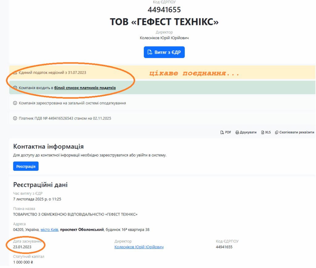Screen dimensions: 316x268
Task: Click the Скопіювати реквізити text label
Action: (x=297, y=132)
